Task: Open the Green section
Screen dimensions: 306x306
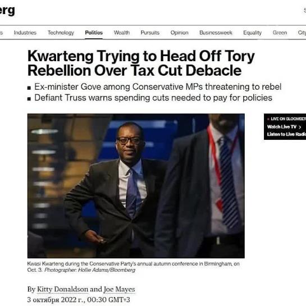Action: (280, 33)
